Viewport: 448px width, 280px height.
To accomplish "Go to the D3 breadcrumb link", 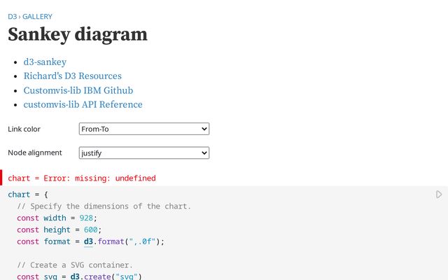I will (13, 17).
